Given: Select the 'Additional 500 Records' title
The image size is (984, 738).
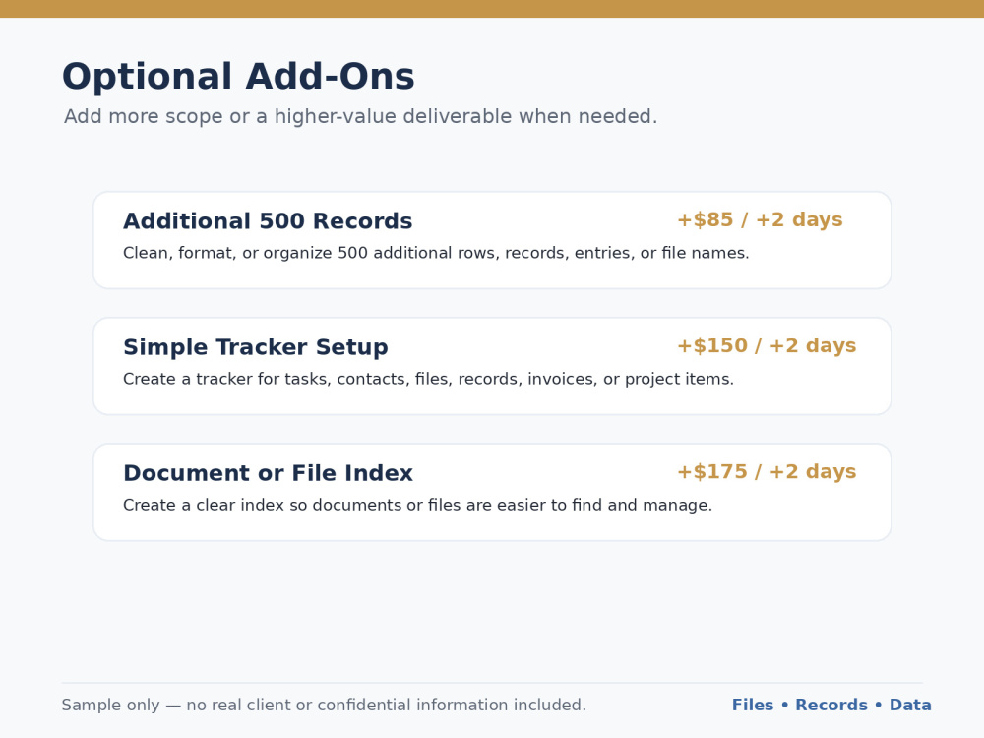Looking at the screenshot, I should coord(268,220).
